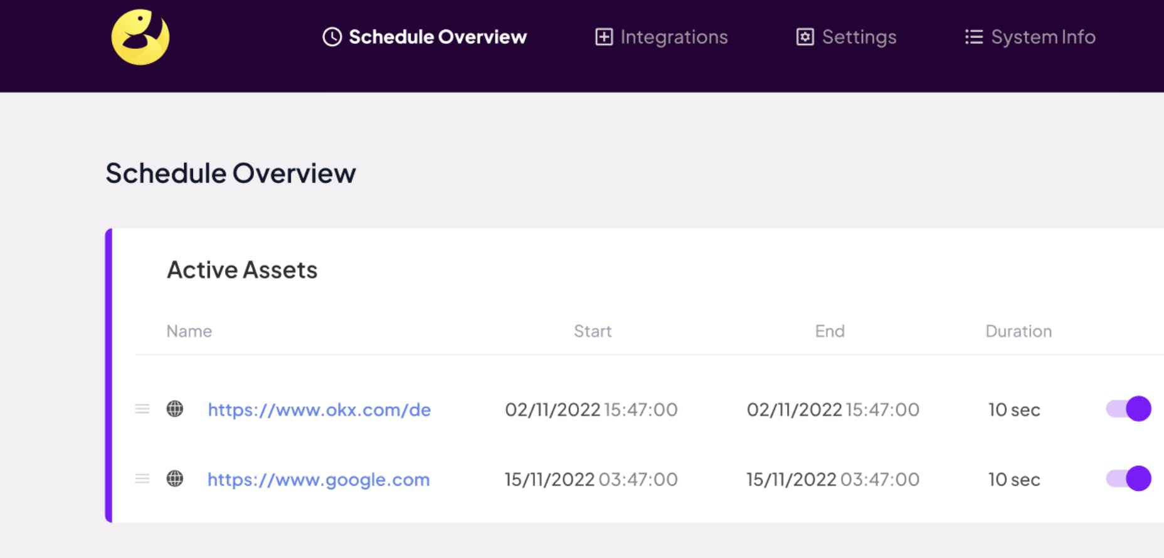Click the End column header
This screenshot has width=1164, height=558.
pos(830,331)
